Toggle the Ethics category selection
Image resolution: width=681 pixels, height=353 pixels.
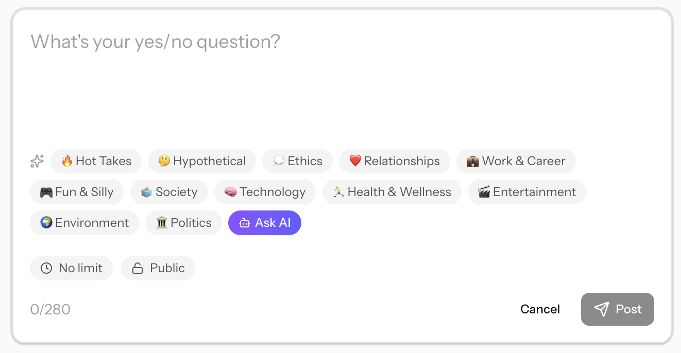[x=297, y=161]
